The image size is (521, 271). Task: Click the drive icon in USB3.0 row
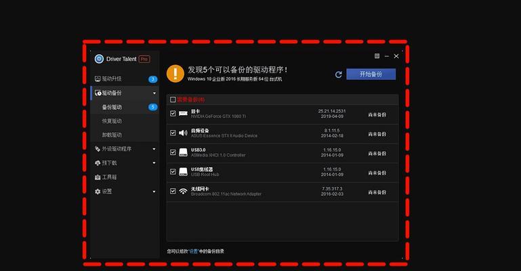tap(183, 152)
